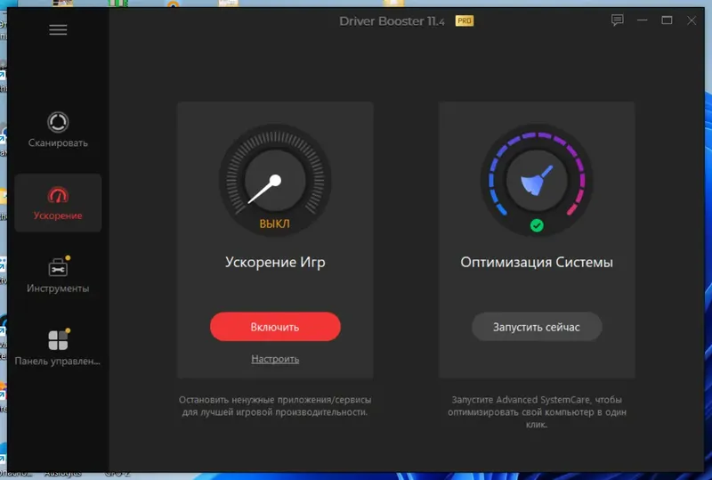The width and height of the screenshot is (712, 480).
Task: Maximize the Driver Booster window
Action: (x=667, y=20)
